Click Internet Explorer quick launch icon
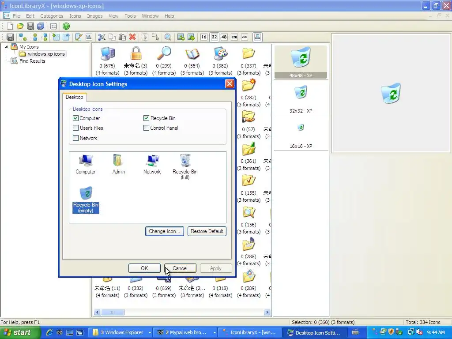Viewport: 452px width, 339px height. pyautogui.click(x=49, y=333)
